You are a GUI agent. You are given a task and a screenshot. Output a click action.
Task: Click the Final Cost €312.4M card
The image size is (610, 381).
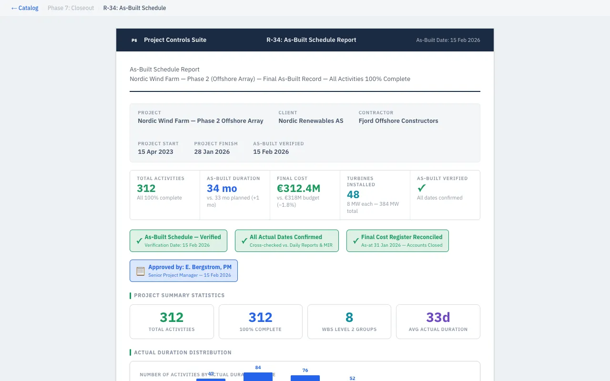305,195
